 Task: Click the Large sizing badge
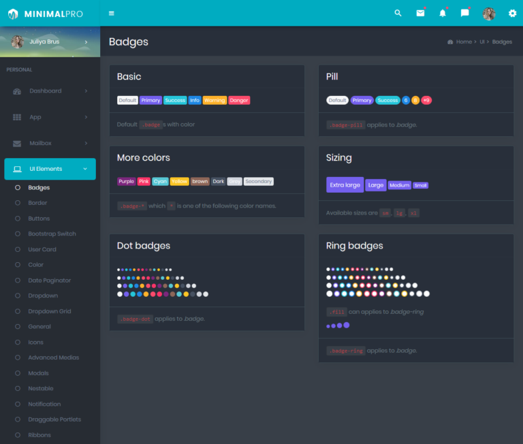tap(376, 185)
